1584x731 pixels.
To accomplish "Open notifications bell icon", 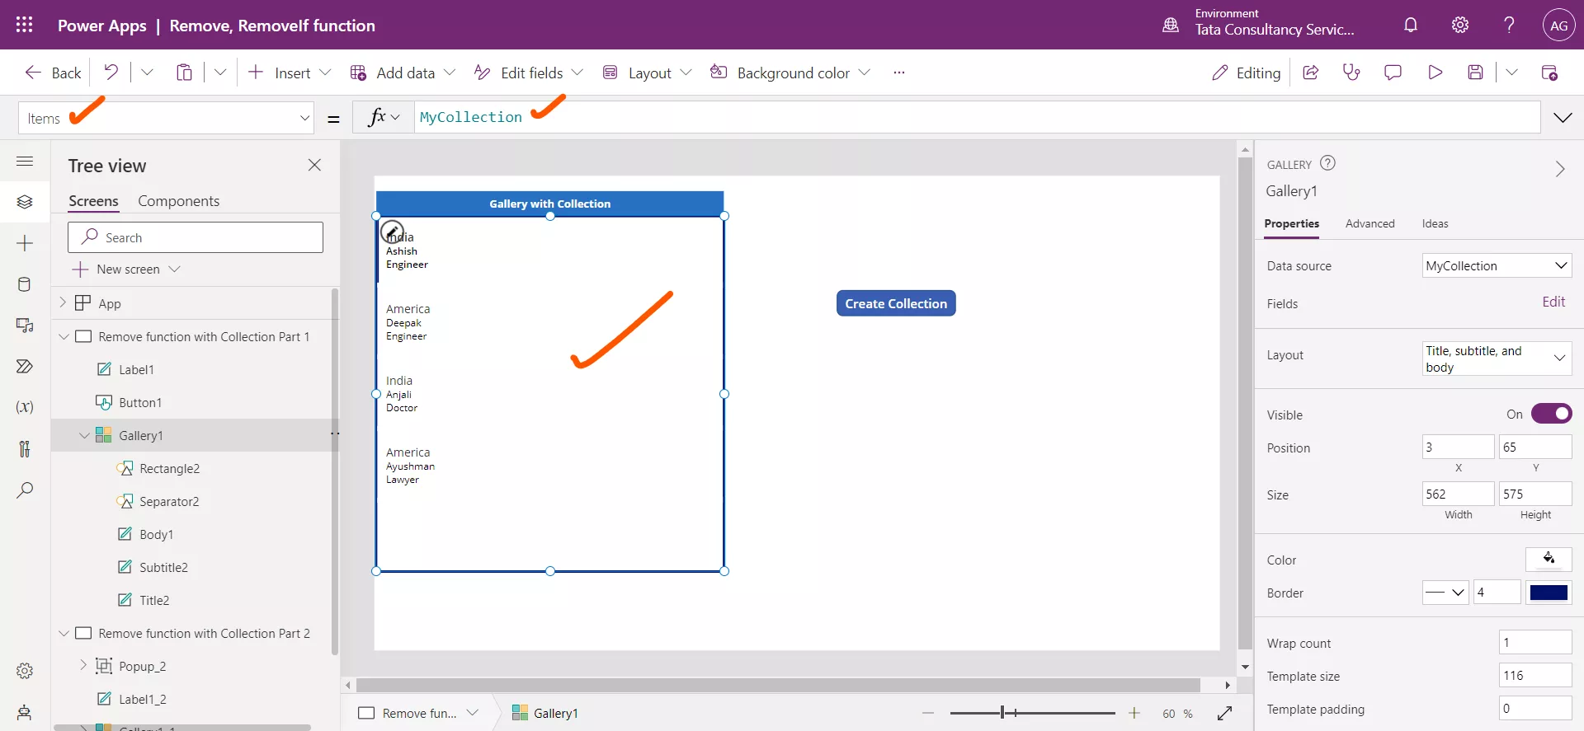I will coord(1411,25).
